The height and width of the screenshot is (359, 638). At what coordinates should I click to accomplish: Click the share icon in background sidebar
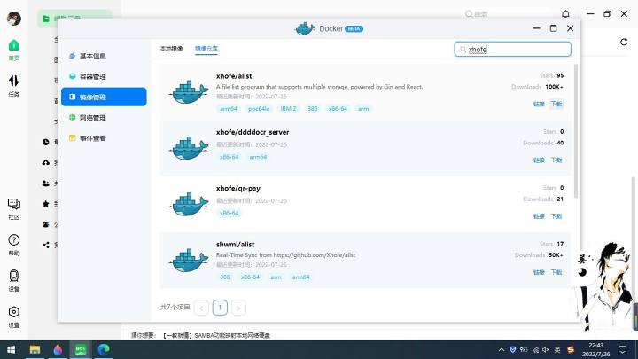point(45,245)
